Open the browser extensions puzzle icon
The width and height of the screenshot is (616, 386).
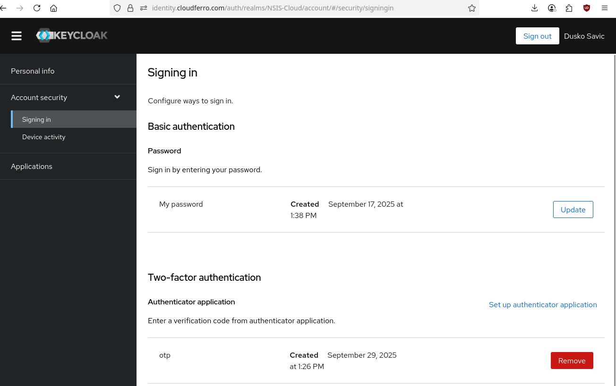(569, 8)
